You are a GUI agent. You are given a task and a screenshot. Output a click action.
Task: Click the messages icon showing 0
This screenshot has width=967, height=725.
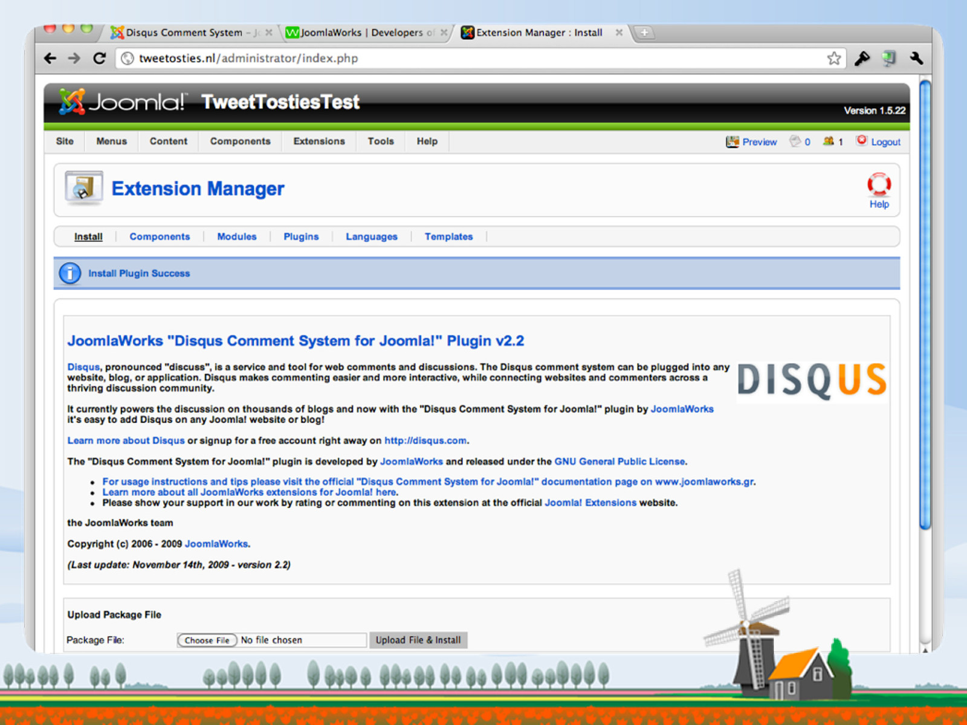[x=795, y=141]
